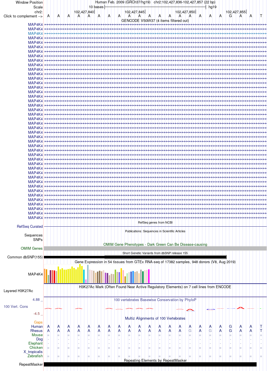Screen dimensions: 267x371
Task: Click the cyan bar in GTEx expression chart
Action: (84, 276)
